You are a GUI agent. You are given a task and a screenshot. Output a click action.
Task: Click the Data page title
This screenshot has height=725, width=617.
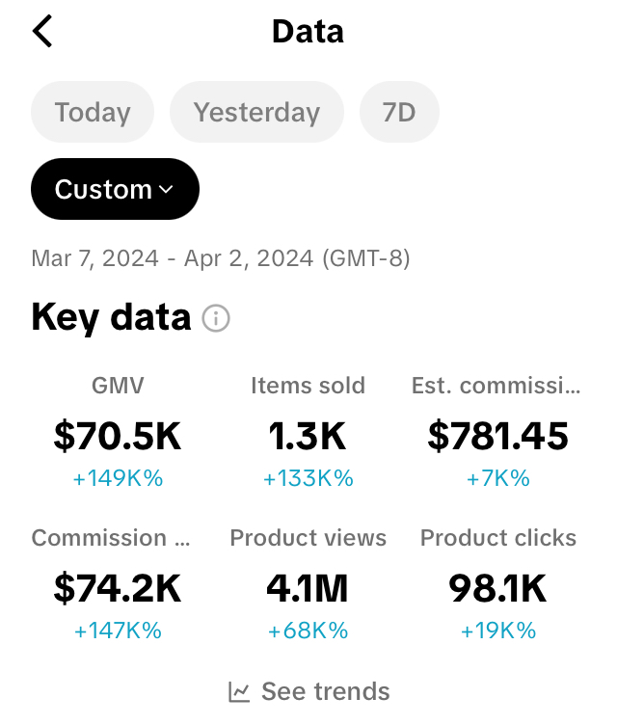click(x=308, y=32)
